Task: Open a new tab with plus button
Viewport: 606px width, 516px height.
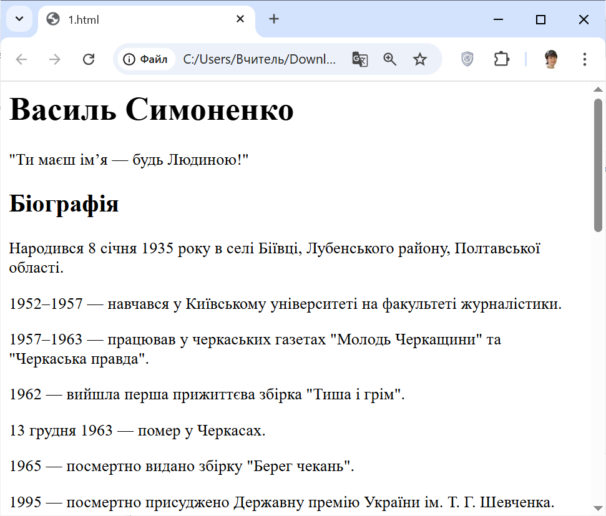Action: 274,19
